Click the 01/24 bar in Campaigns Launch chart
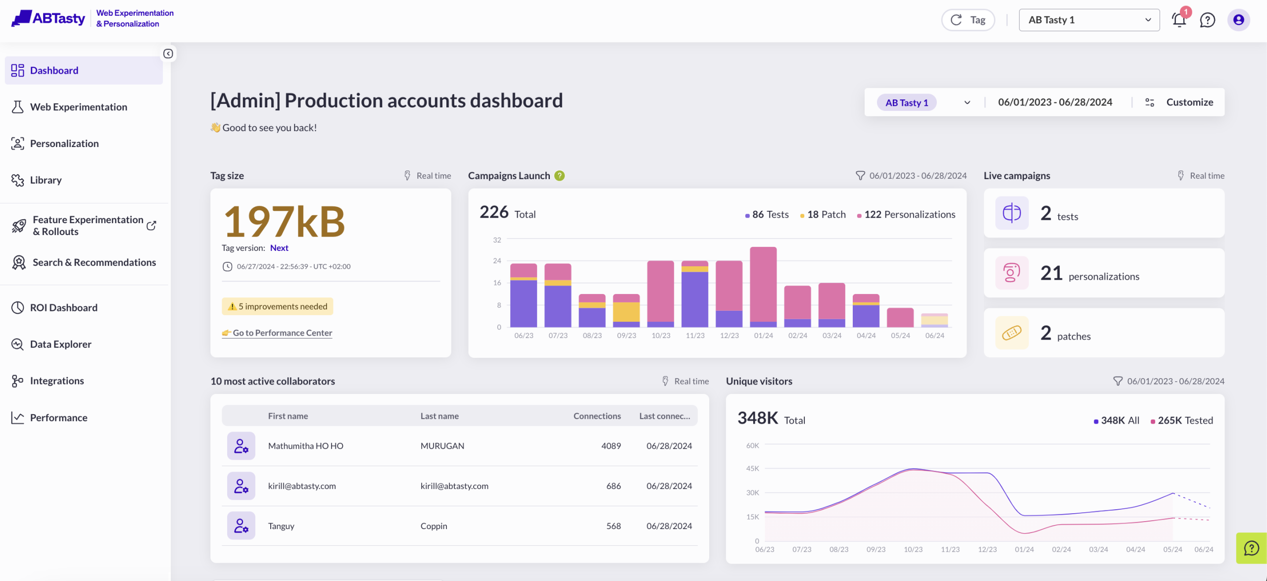This screenshot has height=581, width=1267. click(763, 287)
